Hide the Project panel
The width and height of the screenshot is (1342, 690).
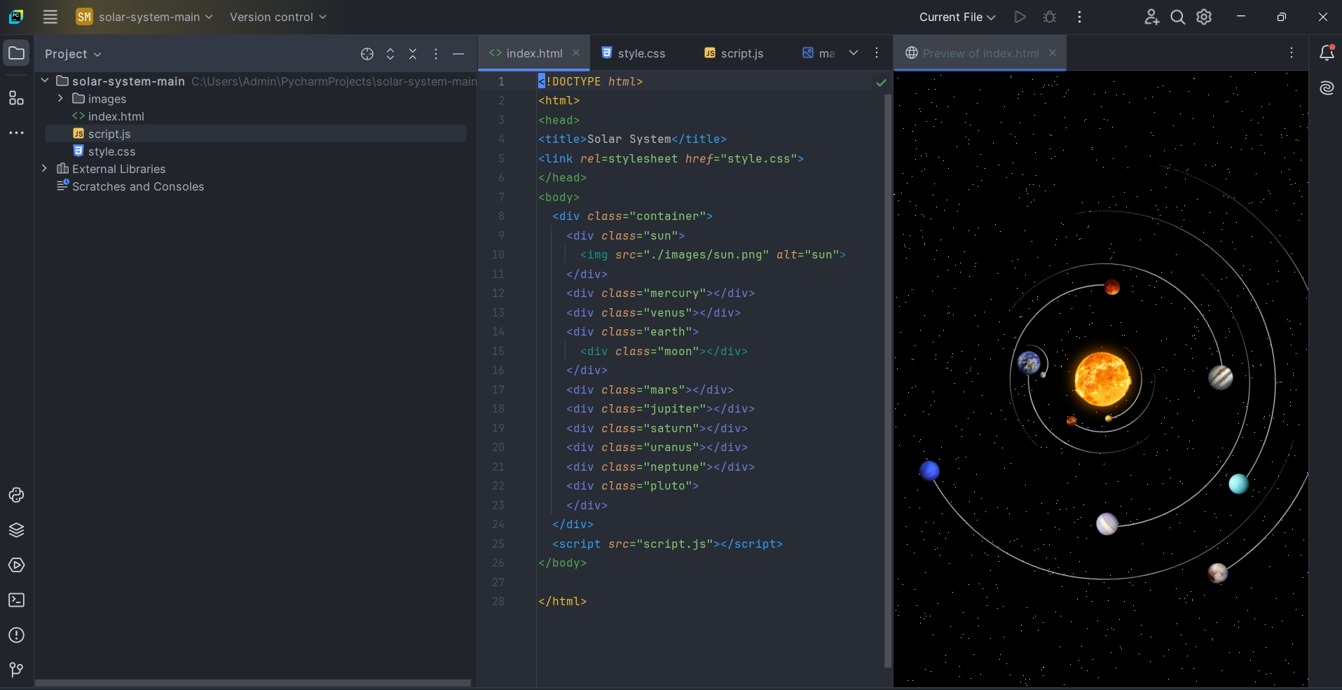pyautogui.click(x=458, y=54)
